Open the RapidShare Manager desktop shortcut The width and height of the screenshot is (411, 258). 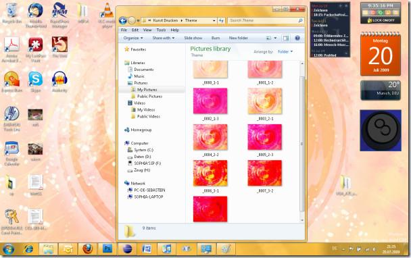pyautogui.click(x=59, y=15)
